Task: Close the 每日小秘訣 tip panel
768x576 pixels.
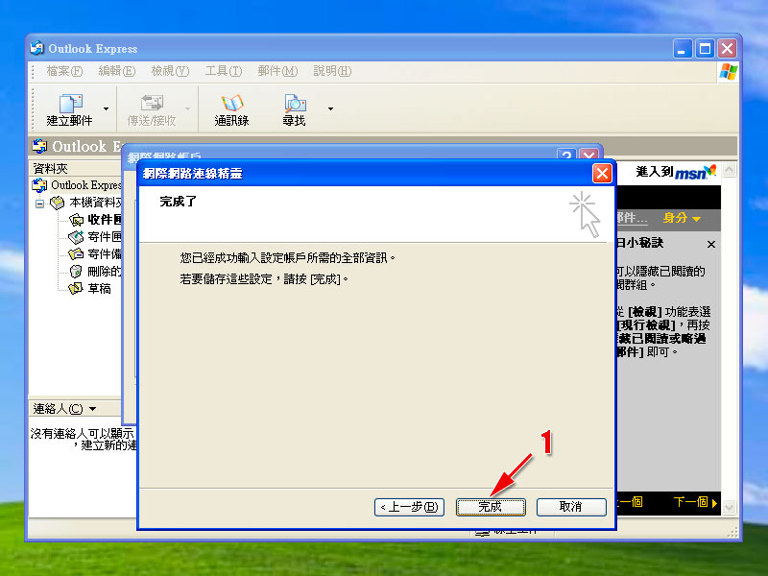Action: [711, 244]
